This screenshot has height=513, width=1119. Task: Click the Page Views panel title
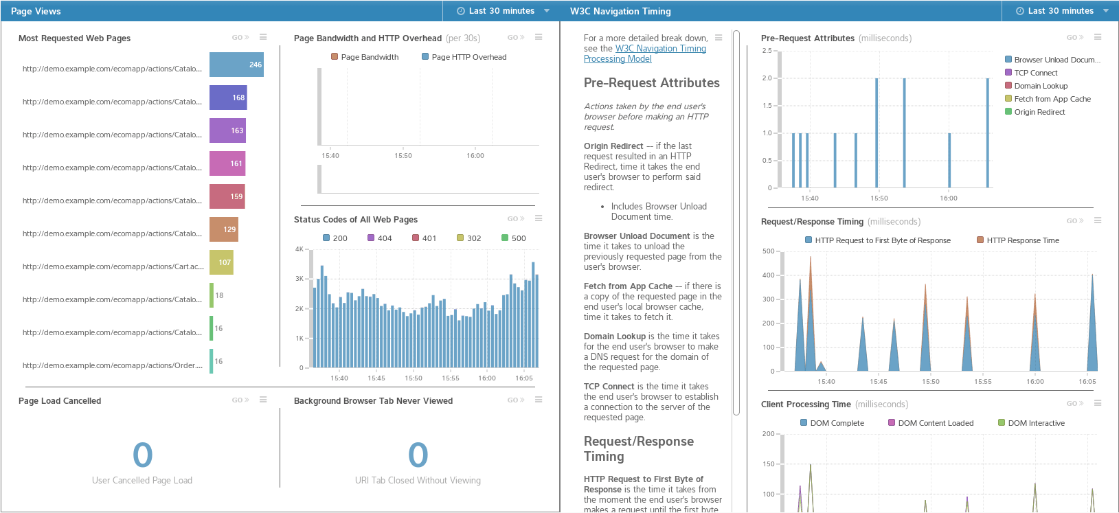36,11
